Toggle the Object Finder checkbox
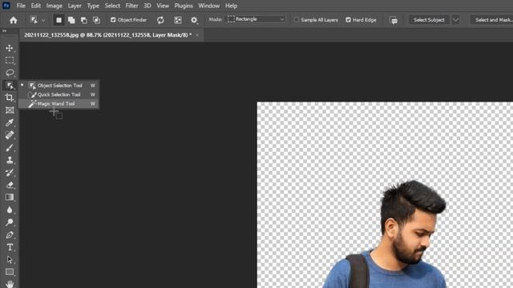The image size is (513, 288). point(113,20)
